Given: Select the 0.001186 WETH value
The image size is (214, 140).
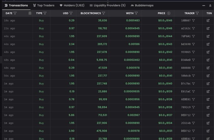Looking at the screenshot, I should (x=134, y=44).
